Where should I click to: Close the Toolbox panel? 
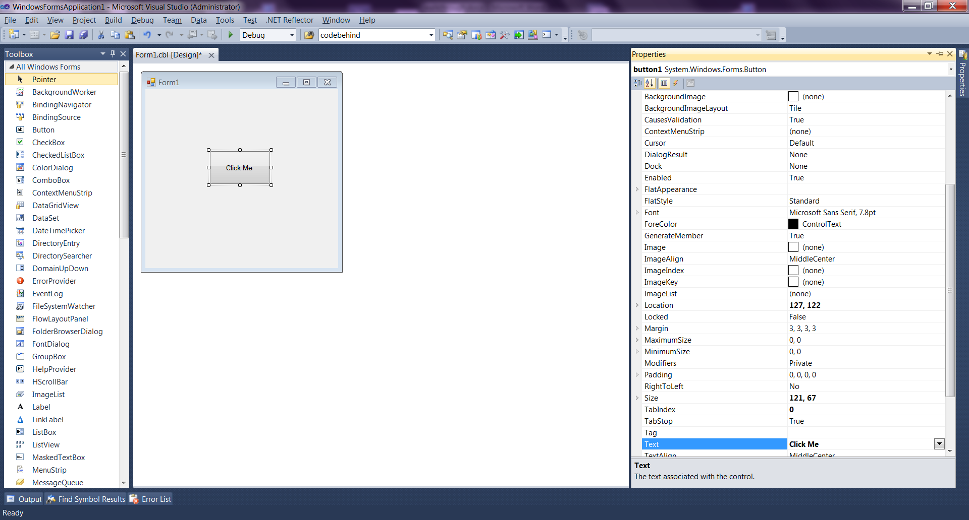click(x=123, y=53)
